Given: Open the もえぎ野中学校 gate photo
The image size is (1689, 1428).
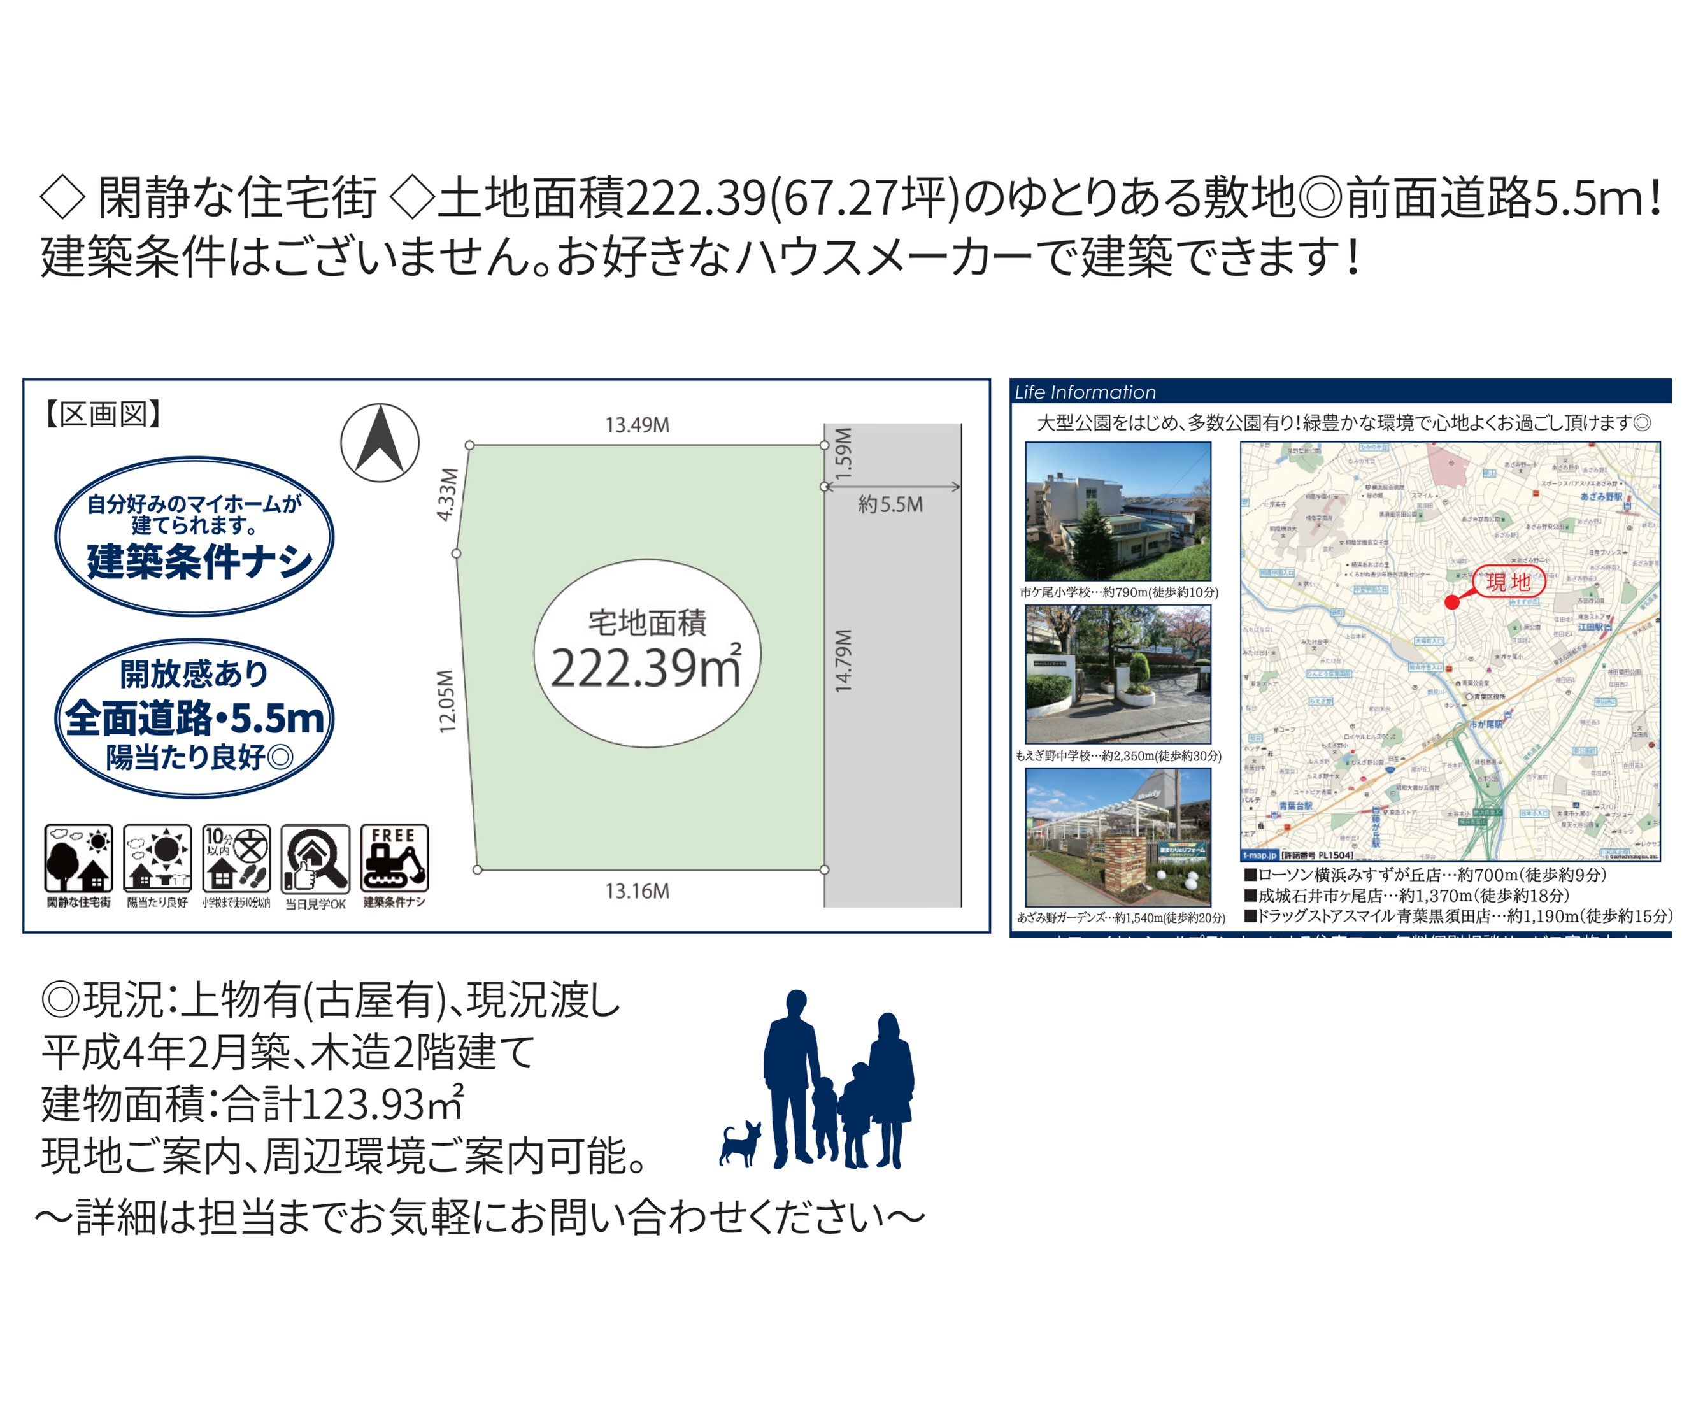Looking at the screenshot, I should click(1118, 675).
